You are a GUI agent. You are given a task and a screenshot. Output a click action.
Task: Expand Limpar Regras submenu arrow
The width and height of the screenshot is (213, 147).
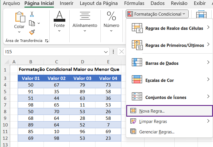point(208,121)
